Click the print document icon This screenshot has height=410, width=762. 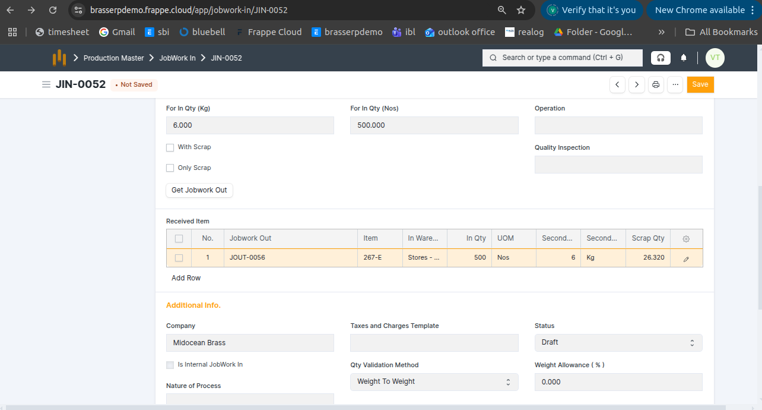coord(656,85)
